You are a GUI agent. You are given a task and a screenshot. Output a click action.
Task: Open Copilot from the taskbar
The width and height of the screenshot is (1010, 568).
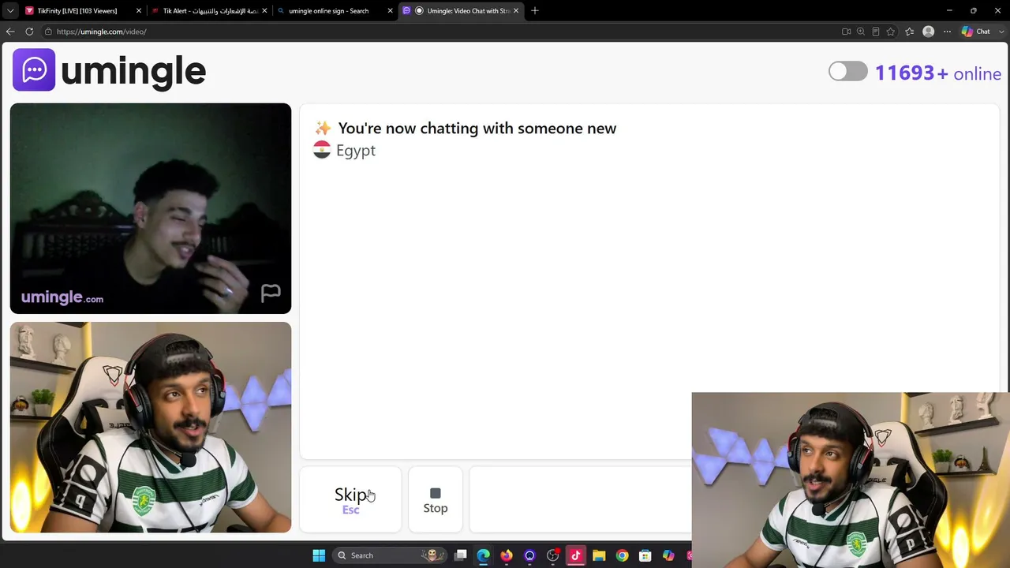(x=668, y=555)
